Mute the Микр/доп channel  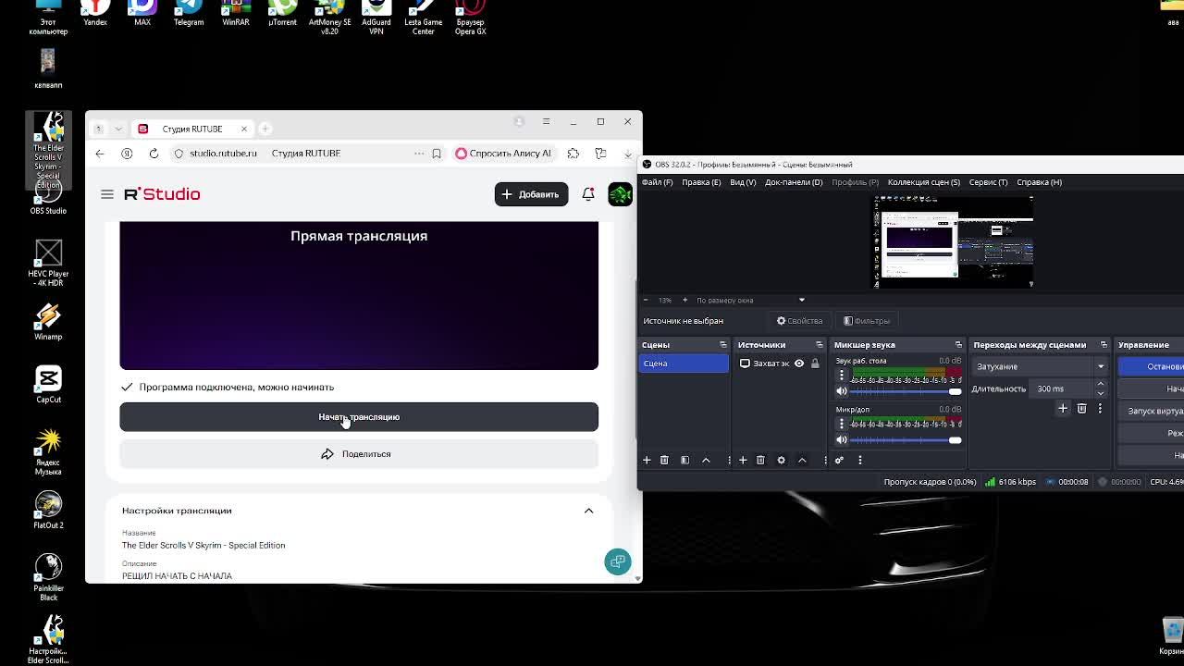click(842, 440)
